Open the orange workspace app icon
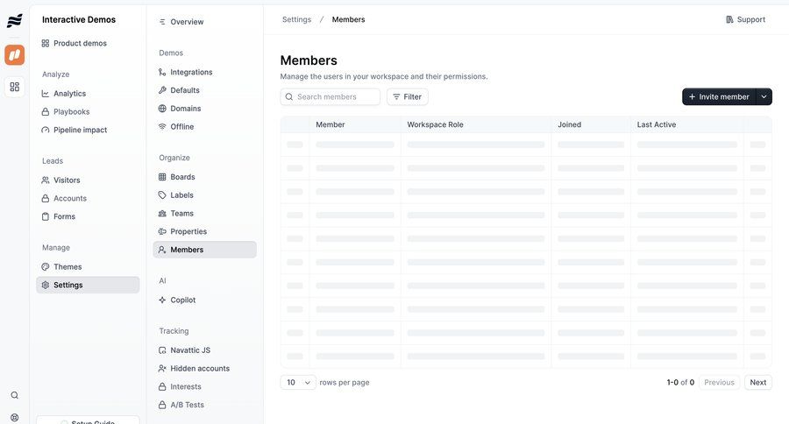Viewport: 789px width, 424px height. [15, 55]
